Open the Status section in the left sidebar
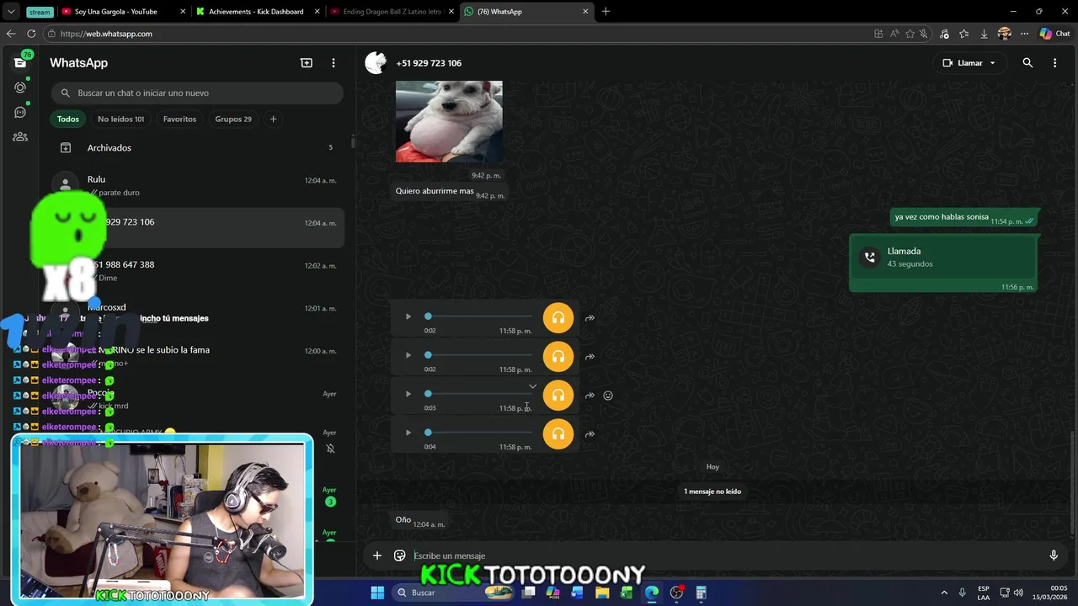Viewport: 1078px width, 606px height. coord(20,88)
